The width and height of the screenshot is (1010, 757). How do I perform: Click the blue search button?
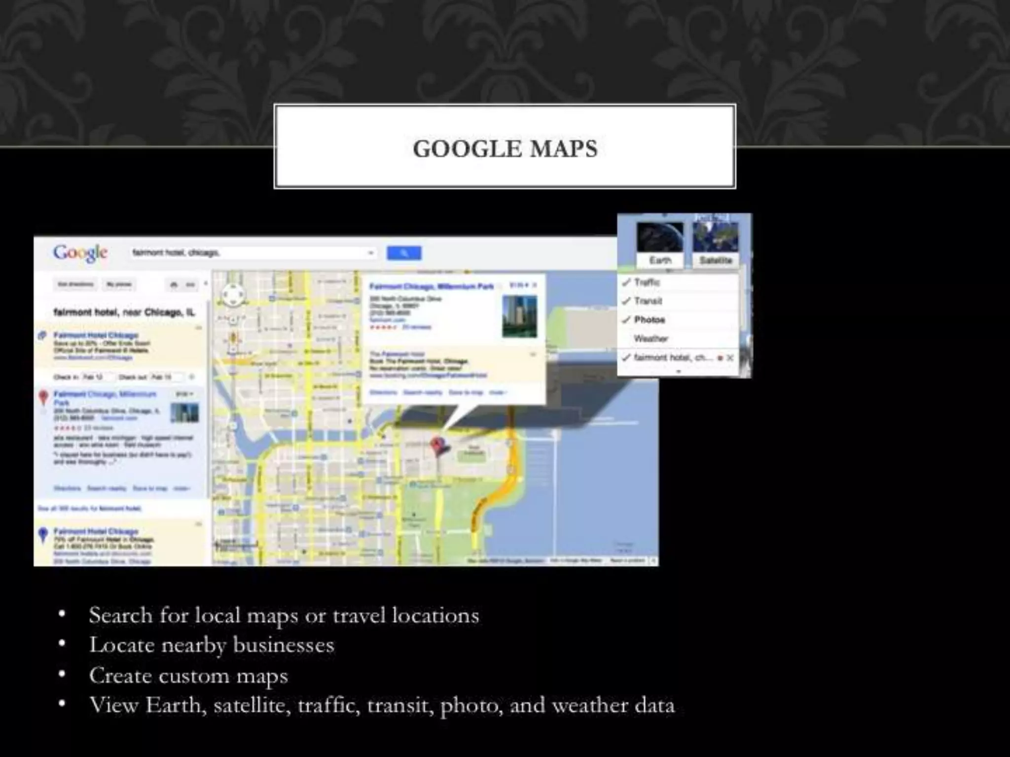(404, 253)
